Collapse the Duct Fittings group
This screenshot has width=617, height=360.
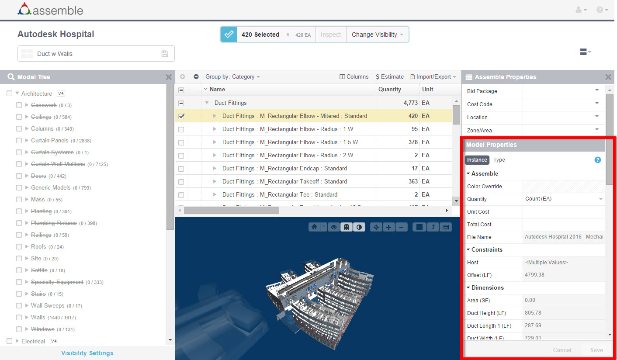[207, 103]
